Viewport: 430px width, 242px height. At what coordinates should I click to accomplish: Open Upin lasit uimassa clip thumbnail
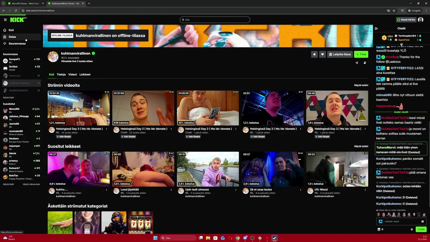[208, 169]
